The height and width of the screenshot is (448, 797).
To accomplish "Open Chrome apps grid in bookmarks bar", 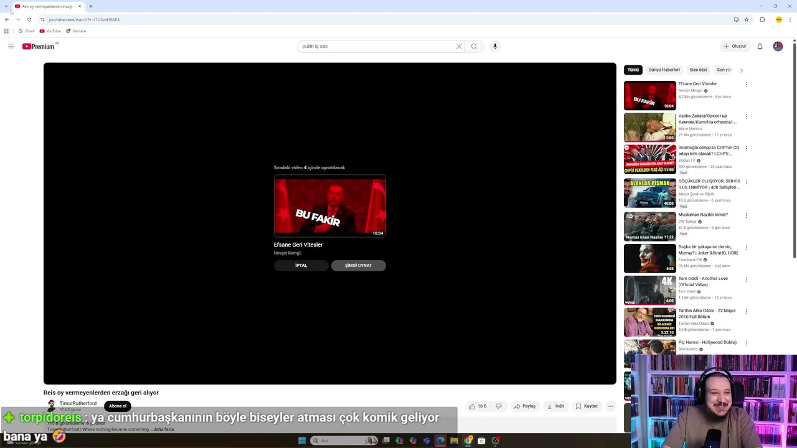I will 6,31.
